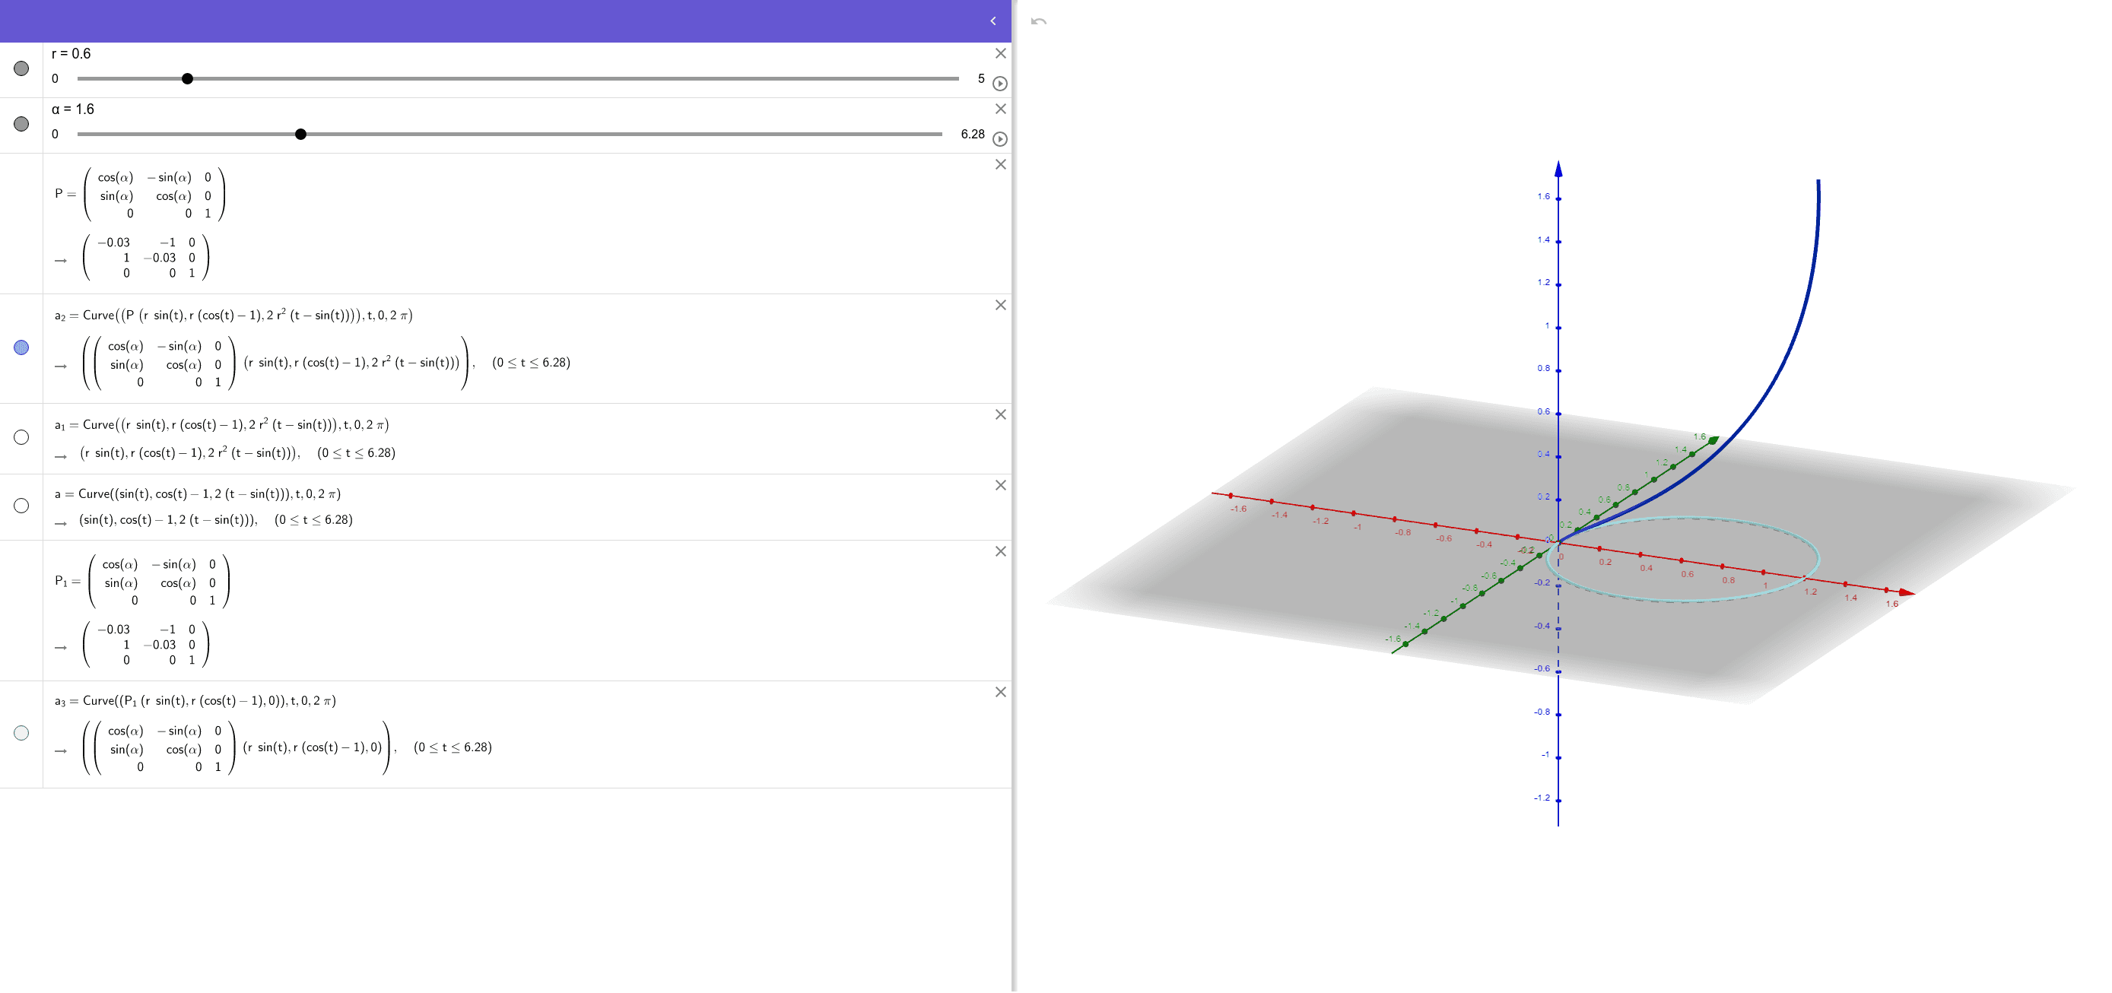Delete curve a₁ using its × icon
Screen dimensions: 2112x993
999,414
